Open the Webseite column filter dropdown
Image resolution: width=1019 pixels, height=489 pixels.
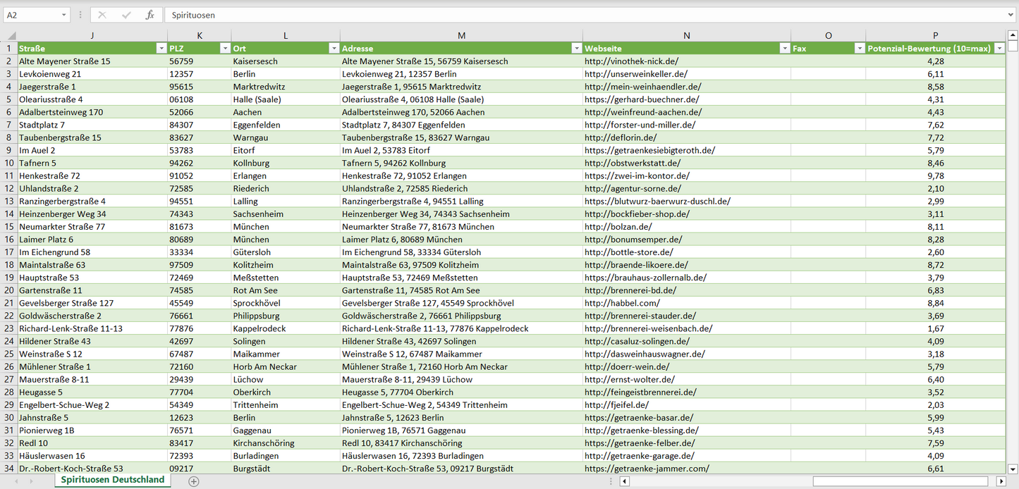pyautogui.click(x=784, y=49)
